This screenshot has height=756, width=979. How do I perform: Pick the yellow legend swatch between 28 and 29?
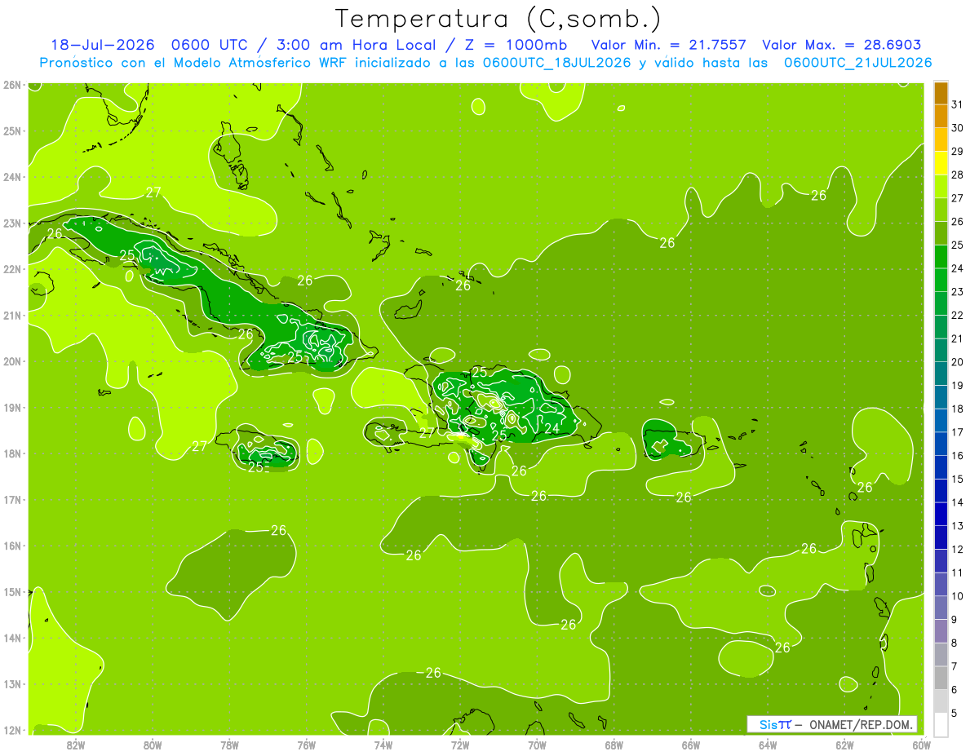pyautogui.click(x=941, y=163)
